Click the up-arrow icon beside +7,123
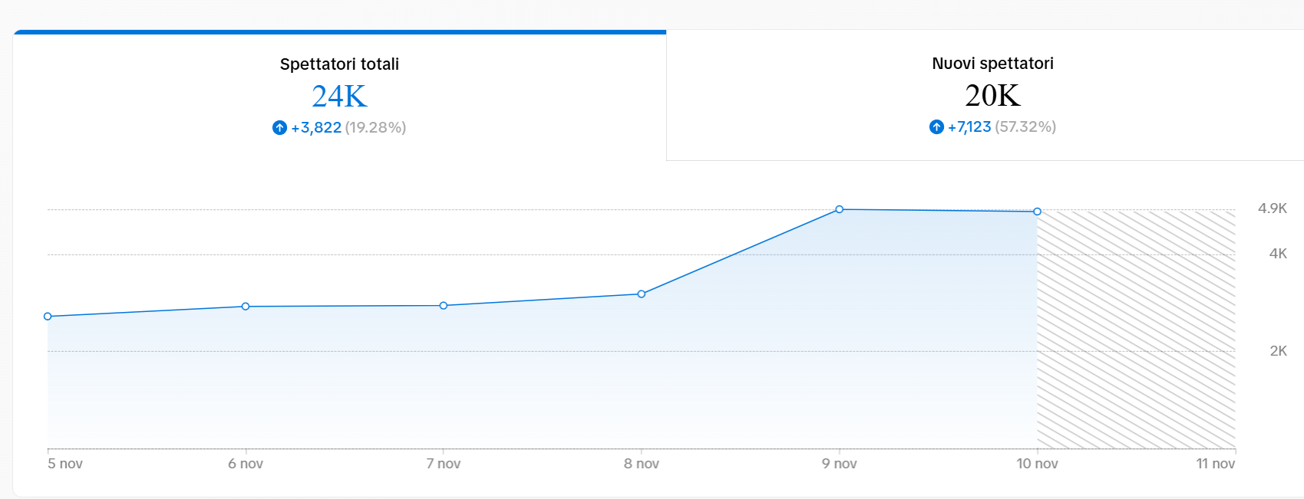Viewport: 1304px width, 499px height. tap(936, 127)
